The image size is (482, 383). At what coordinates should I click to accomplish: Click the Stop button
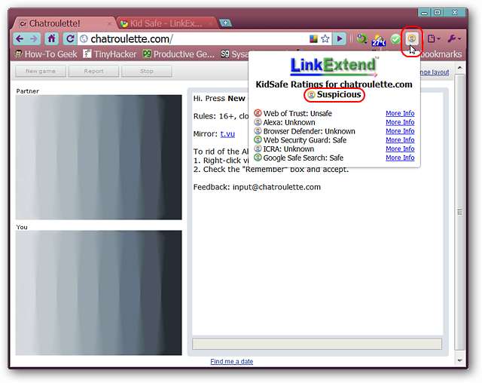coord(147,71)
